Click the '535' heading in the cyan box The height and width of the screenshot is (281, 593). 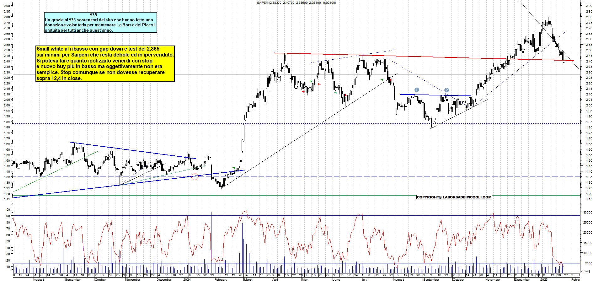(x=93, y=15)
